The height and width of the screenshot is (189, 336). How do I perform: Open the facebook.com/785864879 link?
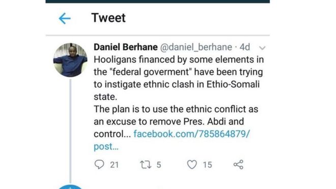(191, 134)
